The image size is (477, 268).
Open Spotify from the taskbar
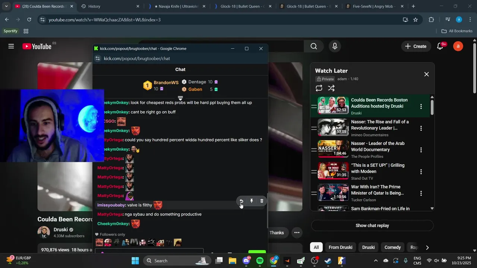tap(260, 261)
